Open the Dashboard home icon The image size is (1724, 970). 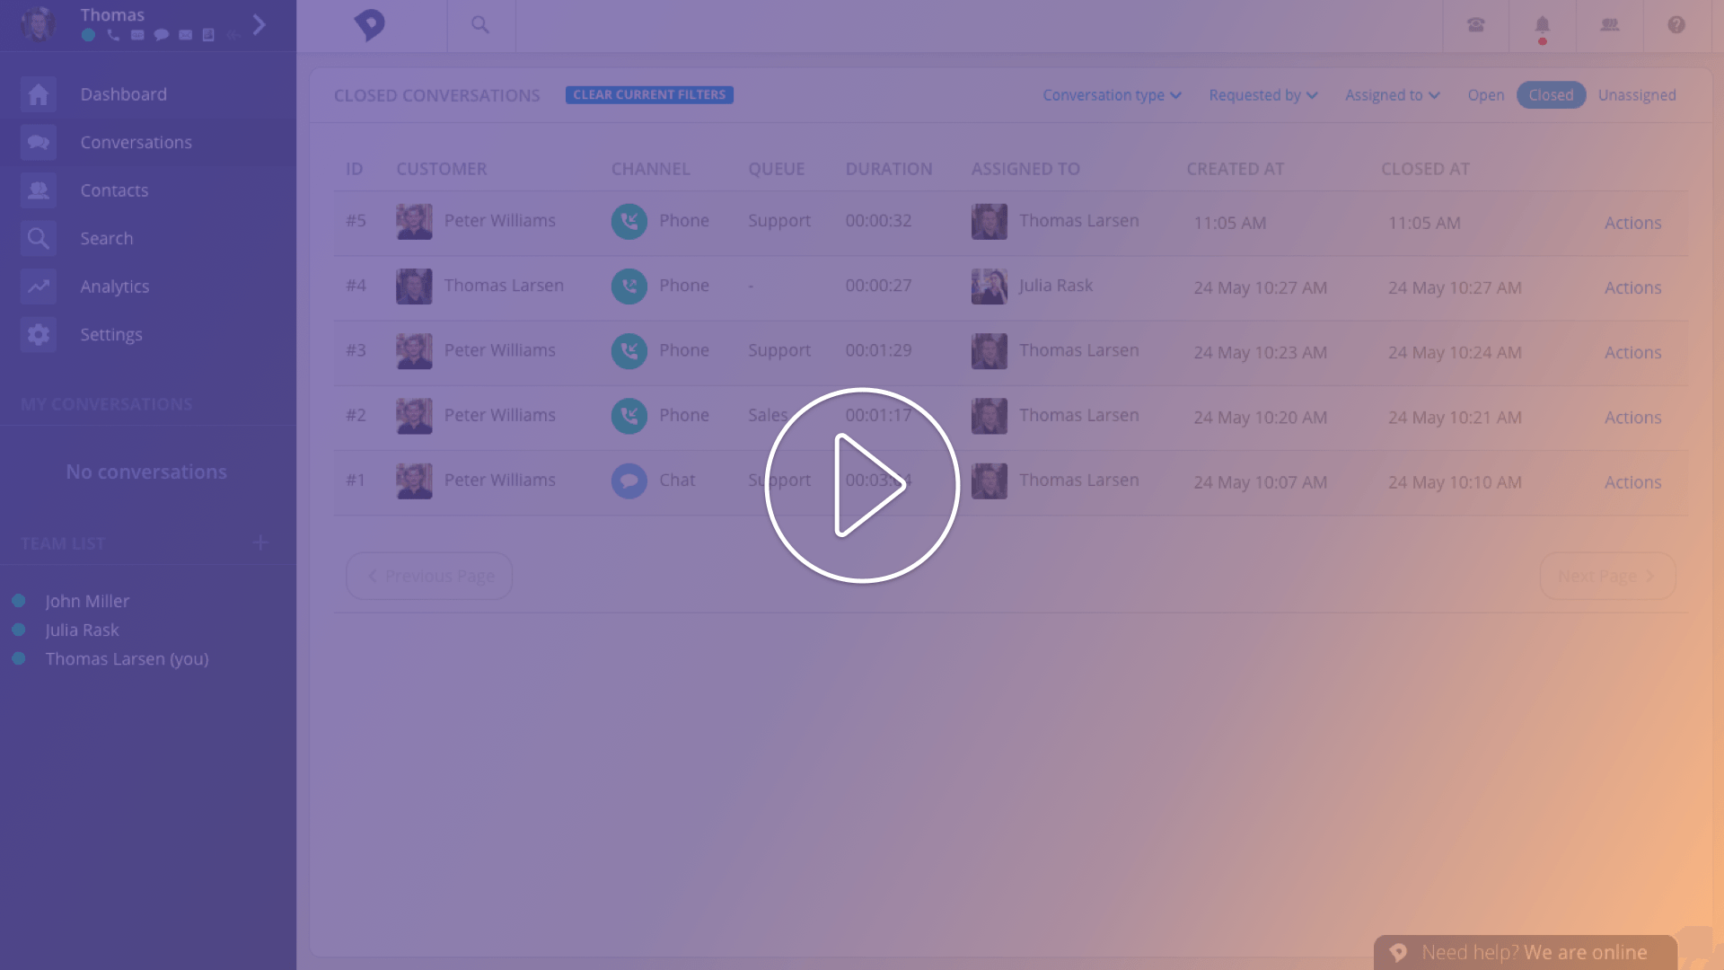[39, 94]
